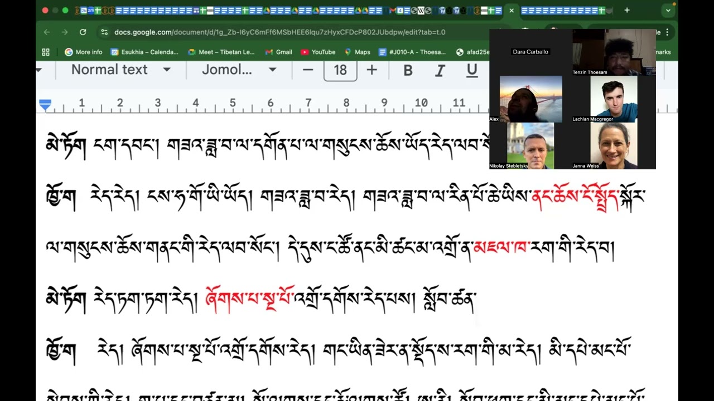Screen dimensions: 714x401
Task: Increase font size with plus button
Action: pyautogui.click(x=372, y=70)
